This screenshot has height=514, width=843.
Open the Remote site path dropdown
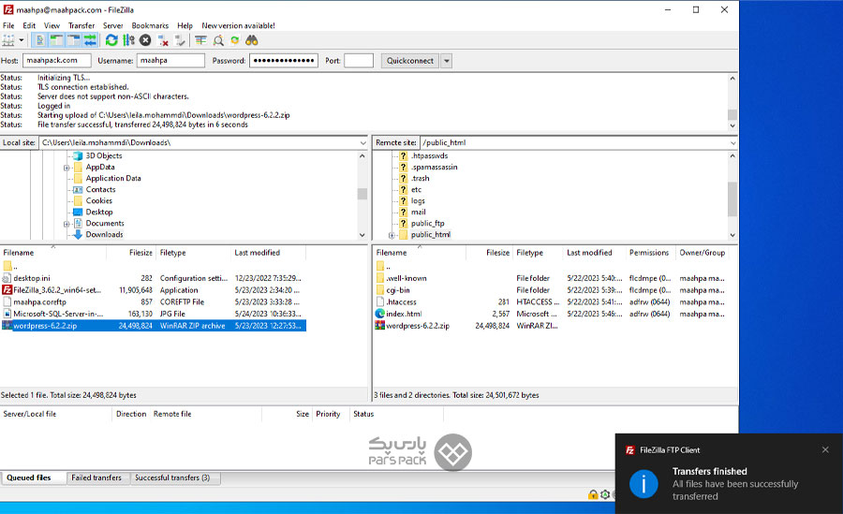[732, 143]
